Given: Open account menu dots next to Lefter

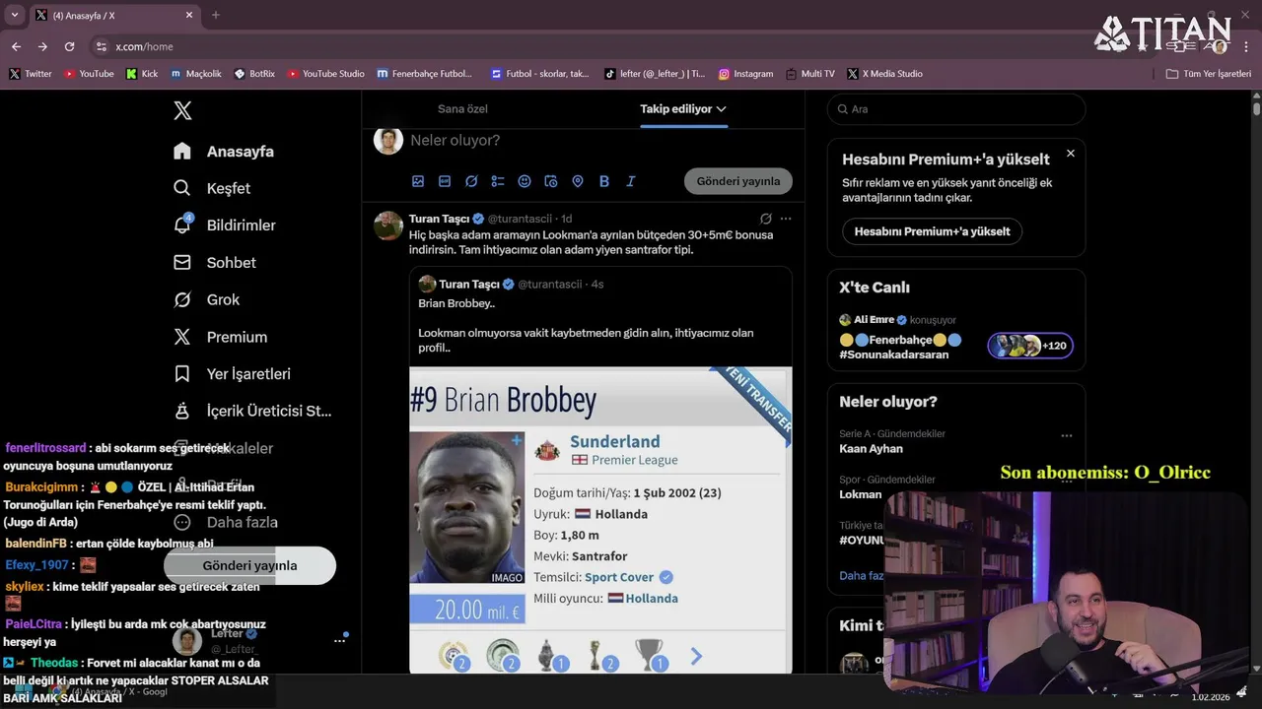Looking at the screenshot, I should pos(339,640).
